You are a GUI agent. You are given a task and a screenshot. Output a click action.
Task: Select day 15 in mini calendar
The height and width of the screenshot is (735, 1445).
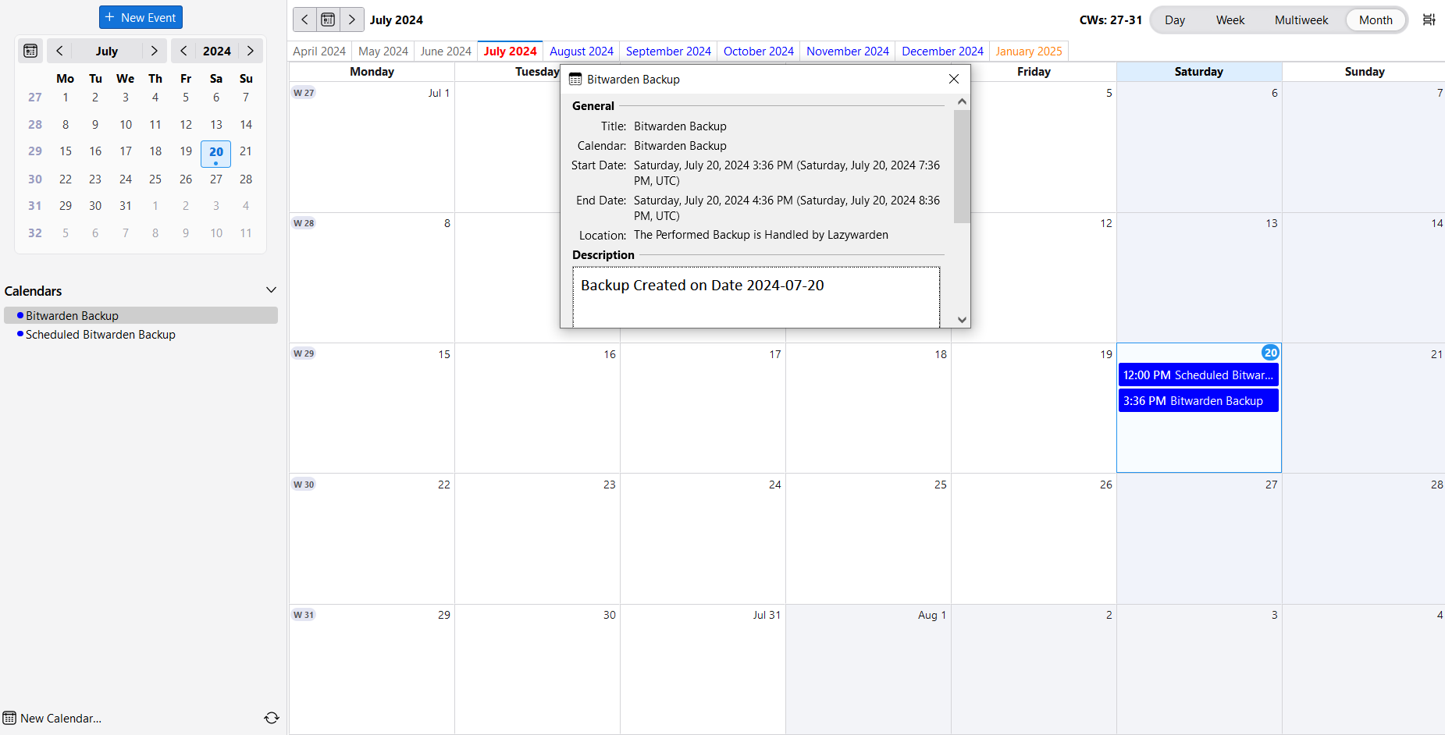tap(66, 151)
